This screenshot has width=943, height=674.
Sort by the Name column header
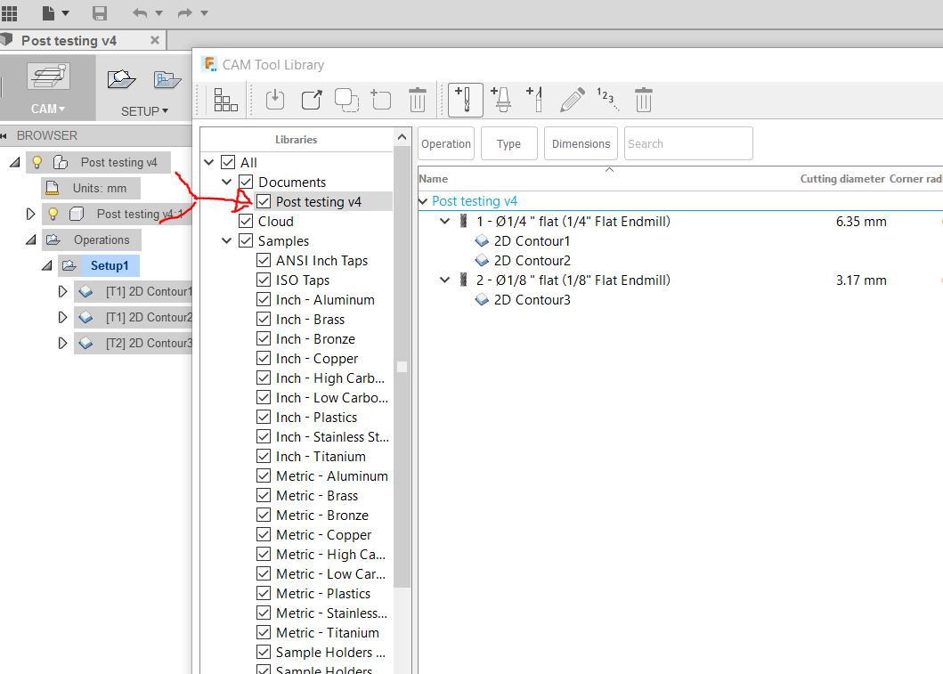433,179
